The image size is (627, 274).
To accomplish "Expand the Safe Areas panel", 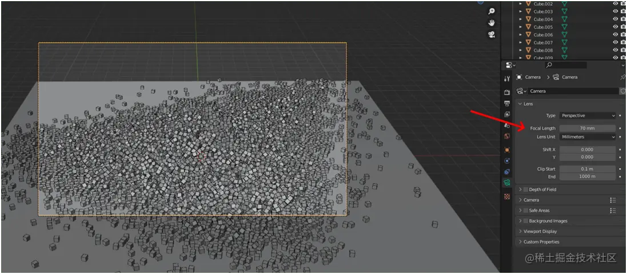I will tap(520, 211).
